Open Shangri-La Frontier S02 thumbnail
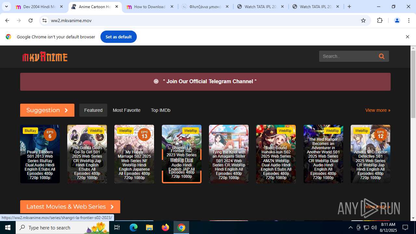The height and width of the screenshot is (234, 416). click(x=182, y=154)
